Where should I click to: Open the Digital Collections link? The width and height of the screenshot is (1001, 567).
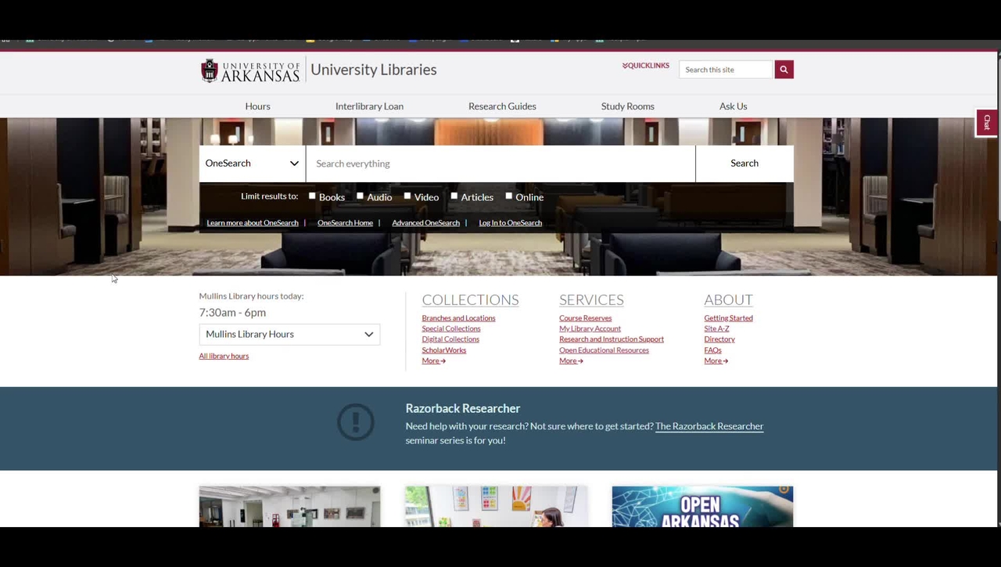(x=450, y=339)
